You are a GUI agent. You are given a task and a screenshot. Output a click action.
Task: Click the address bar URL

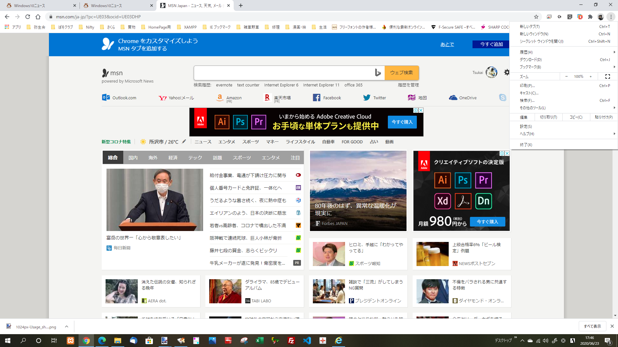coord(98,17)
